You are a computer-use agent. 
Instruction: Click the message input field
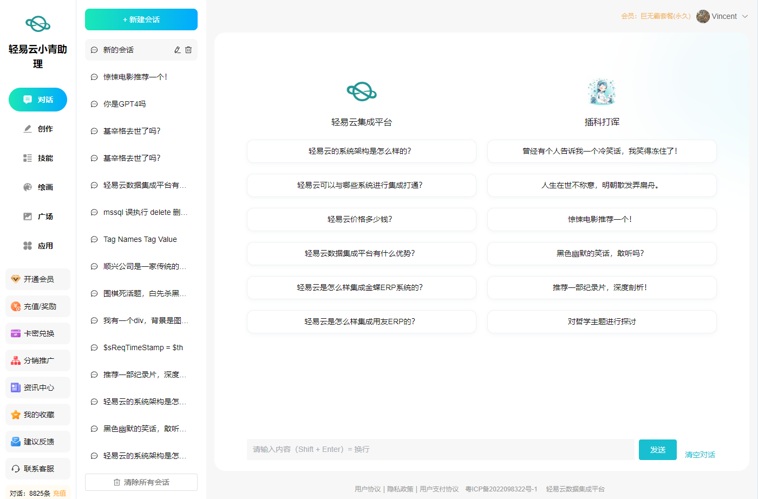(440, 449)
